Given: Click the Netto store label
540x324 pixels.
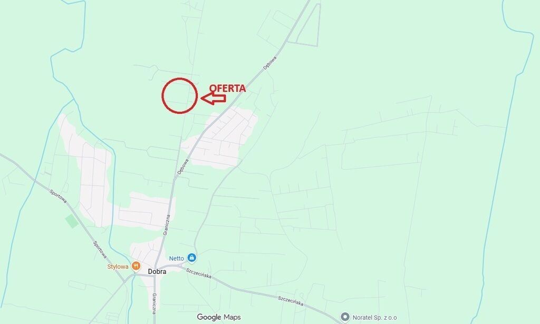Looking at the screenshot, I should (x=176, y=258).
